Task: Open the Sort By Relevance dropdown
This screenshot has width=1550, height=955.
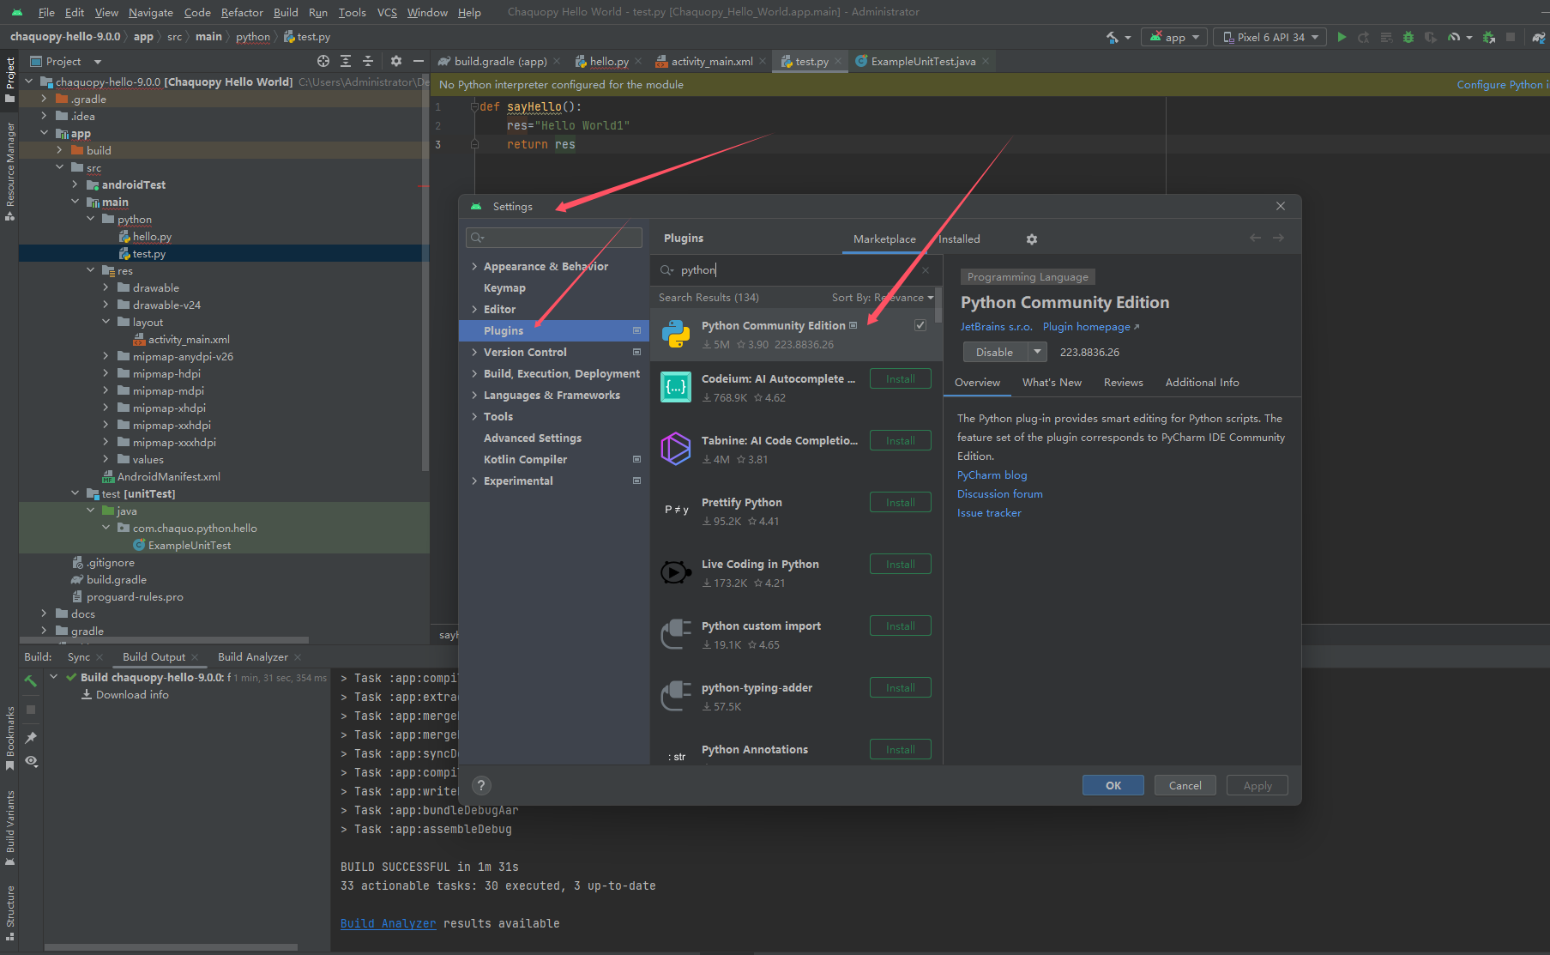Action: pyautogui.click(x=880, y=297)
